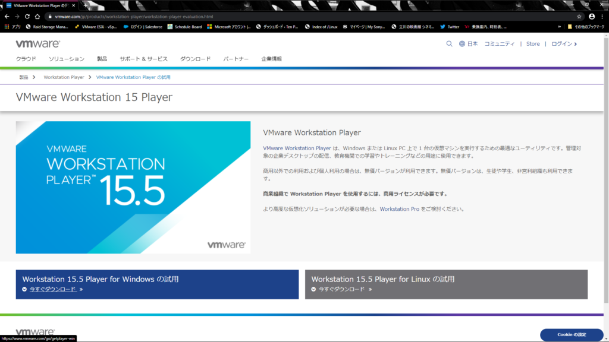609x342 pixels.
Task: Click the download circle icon for Linux
Action: pos(313,289)
